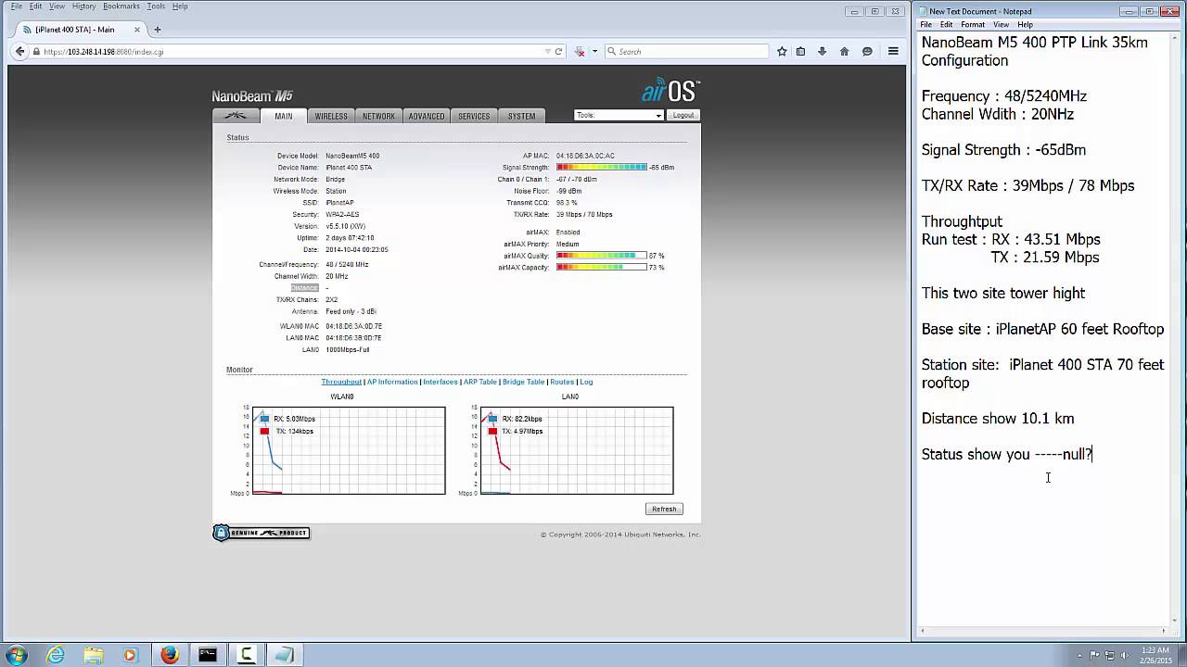This screenshot has height=667, width=1187.
Task: Click the LAN0 throughput graph
Action: (577, 450)
